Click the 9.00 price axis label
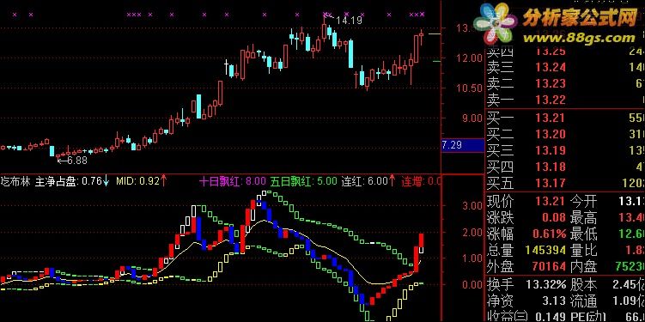Screen dimensions: 645x322 472,118
